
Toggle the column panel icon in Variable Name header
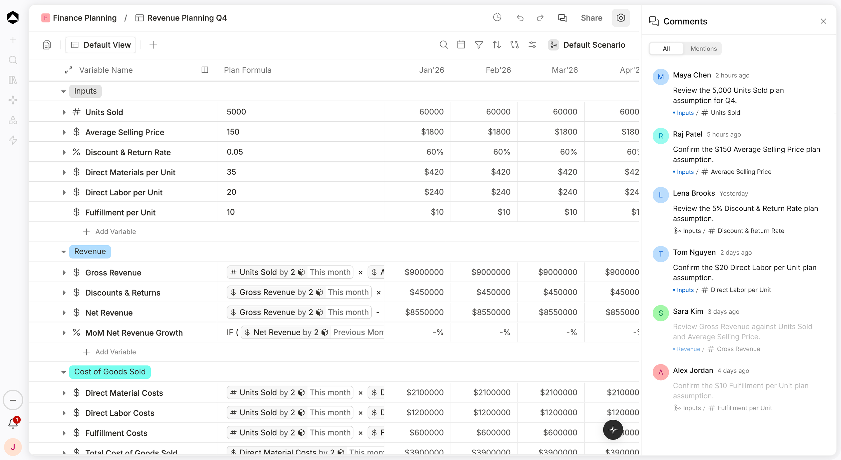[205, 70]
